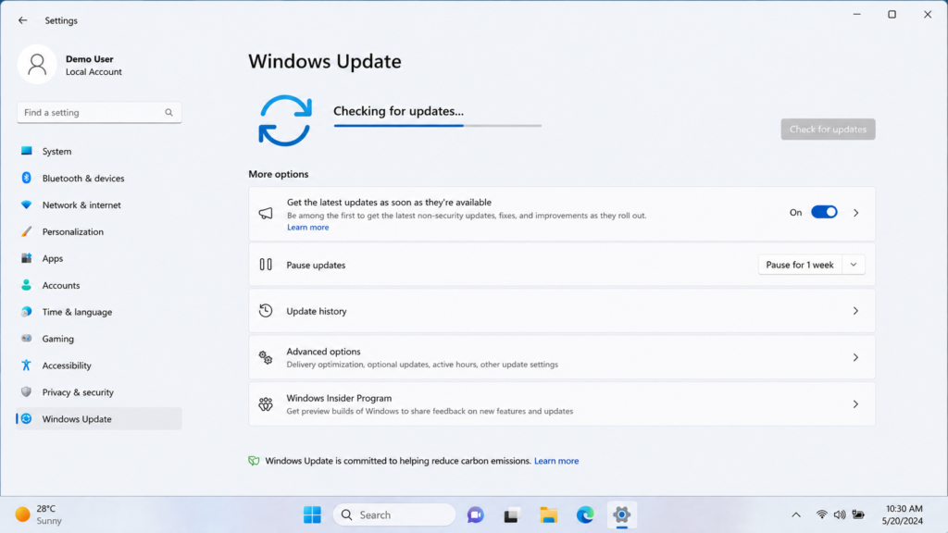This screenshot has width=948, height=533.
Task: Click the Privacy & security shield icon
Action: (x=26, y=391)
